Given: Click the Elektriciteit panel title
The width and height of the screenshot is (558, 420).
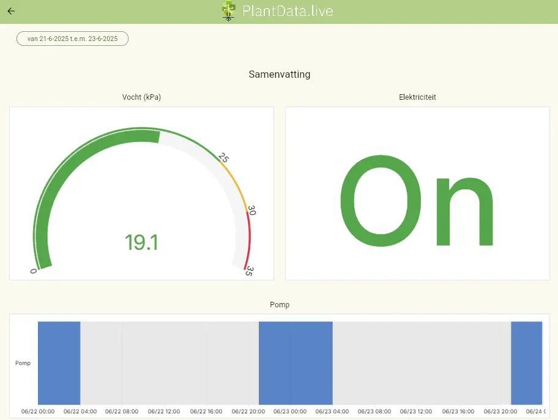Looking at the screenshot, I should 417,97.
